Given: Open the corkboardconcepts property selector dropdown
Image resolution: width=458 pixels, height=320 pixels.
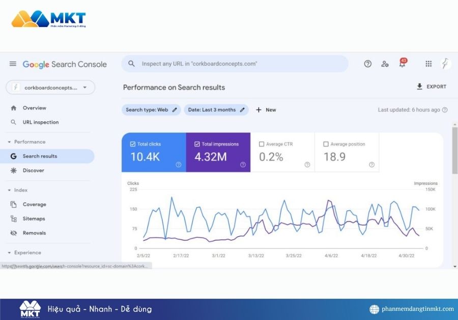Looking at the screenshot, I should (x=49, y=87).
